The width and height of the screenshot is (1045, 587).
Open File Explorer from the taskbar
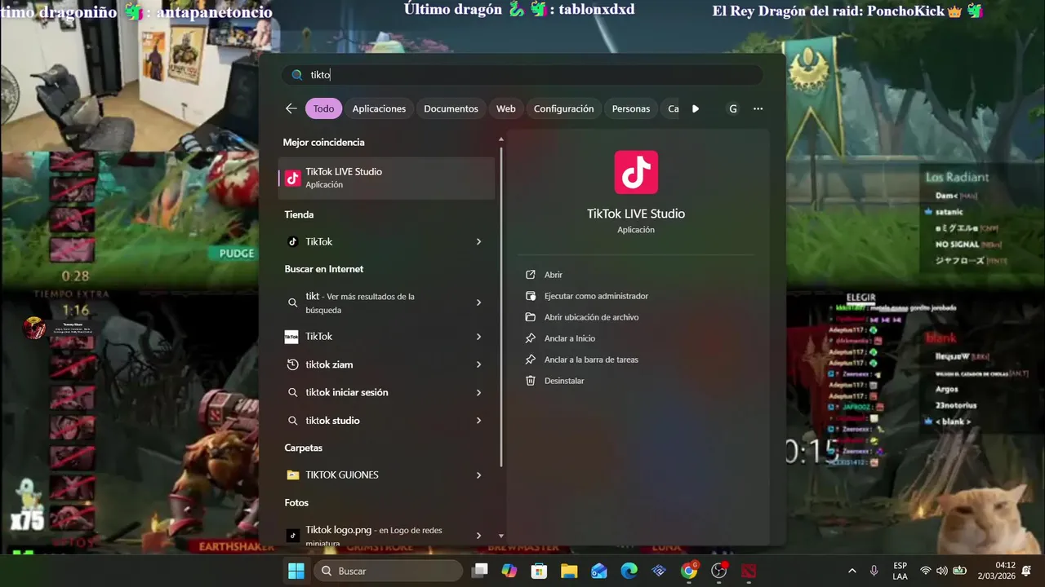click(569, 571)
